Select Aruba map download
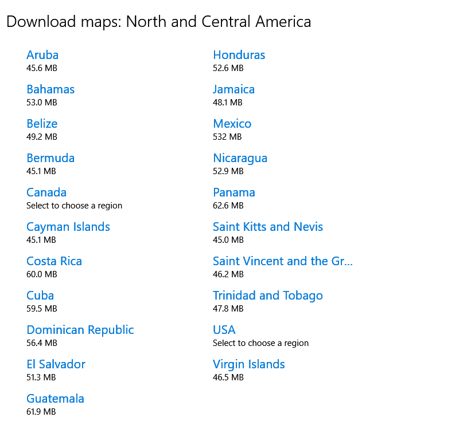 pyautogui.click(x=42, y=55)
